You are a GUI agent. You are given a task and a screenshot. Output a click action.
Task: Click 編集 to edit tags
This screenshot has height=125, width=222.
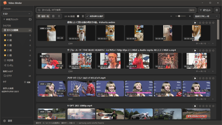click(27, 82)
